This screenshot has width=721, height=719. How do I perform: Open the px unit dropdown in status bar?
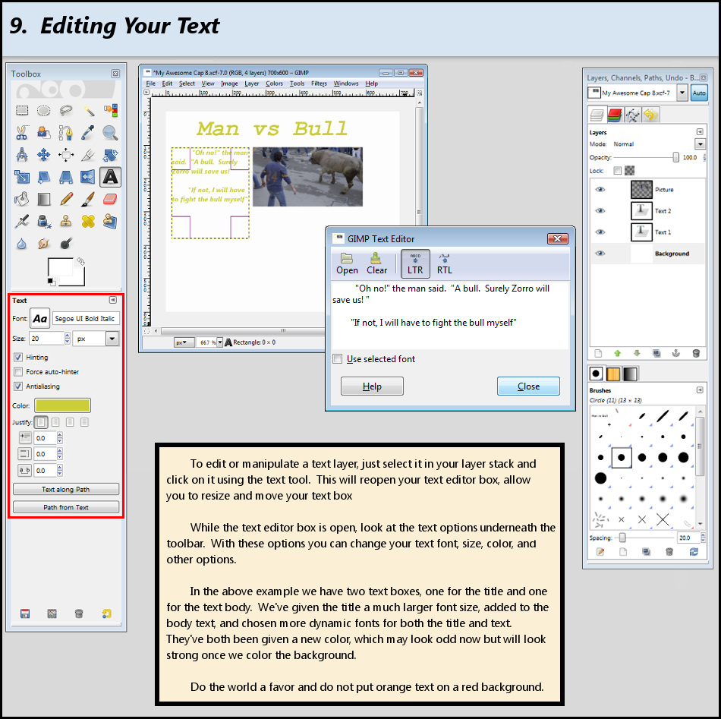[x=184, y=342]
